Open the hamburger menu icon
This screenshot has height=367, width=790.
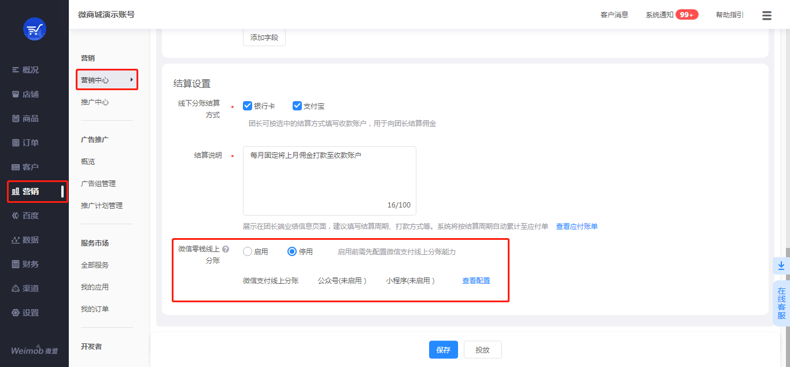(x=767, y=15)
